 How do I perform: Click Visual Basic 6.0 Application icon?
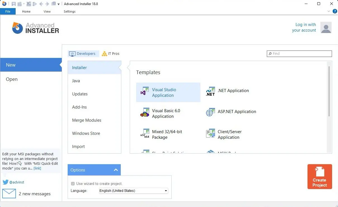click(145, 112)
